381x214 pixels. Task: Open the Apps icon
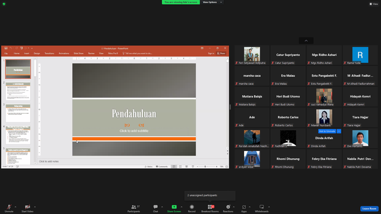pyautogui.click(x=244, y=207)
